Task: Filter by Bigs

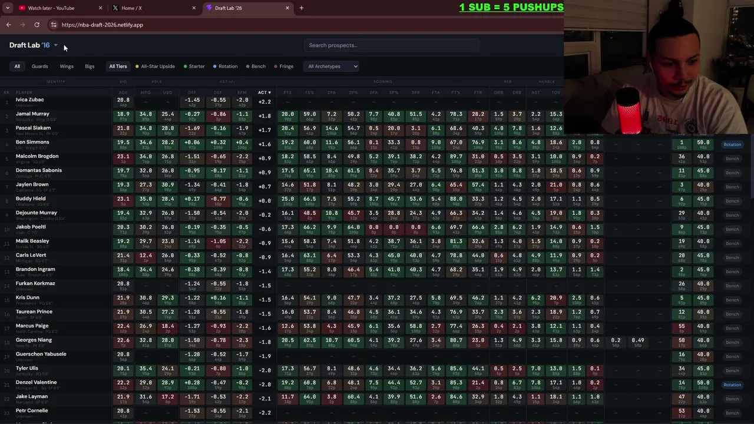Action: pyautogui.click(x=90, y=67)
